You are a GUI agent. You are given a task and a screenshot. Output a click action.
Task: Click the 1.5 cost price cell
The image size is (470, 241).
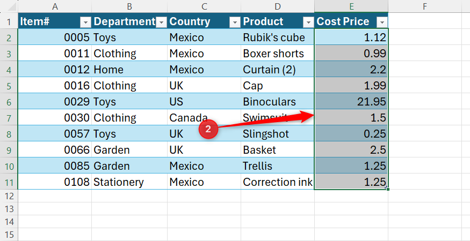[351, 117]
